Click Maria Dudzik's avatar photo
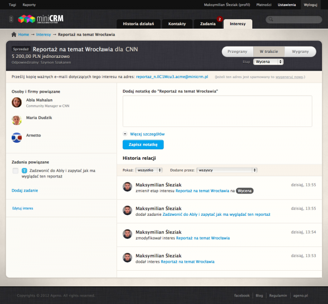 17,120
